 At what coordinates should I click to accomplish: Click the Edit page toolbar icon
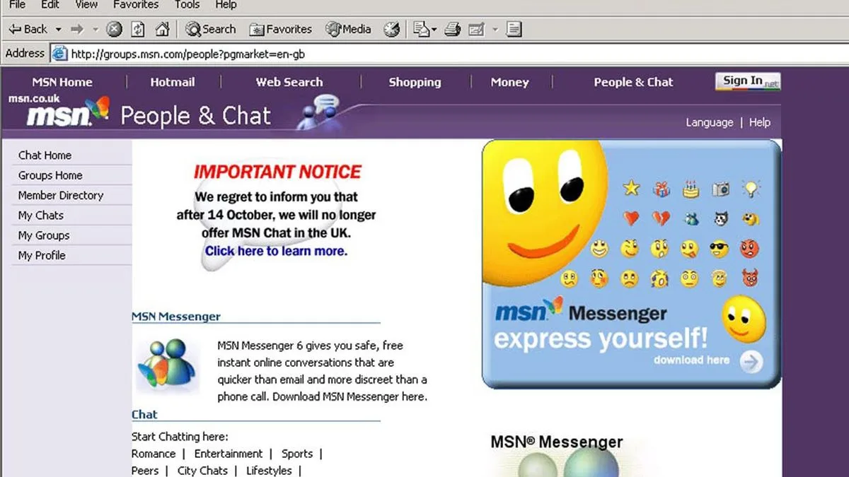pos(476,29)
